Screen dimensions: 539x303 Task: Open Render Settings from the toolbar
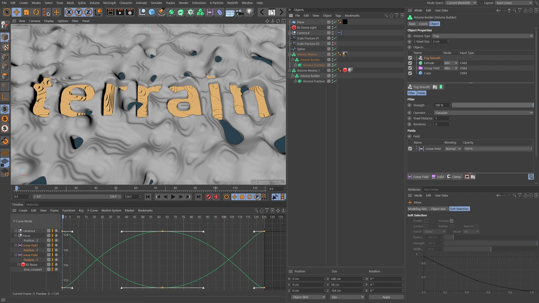click(x=129, y=12)
